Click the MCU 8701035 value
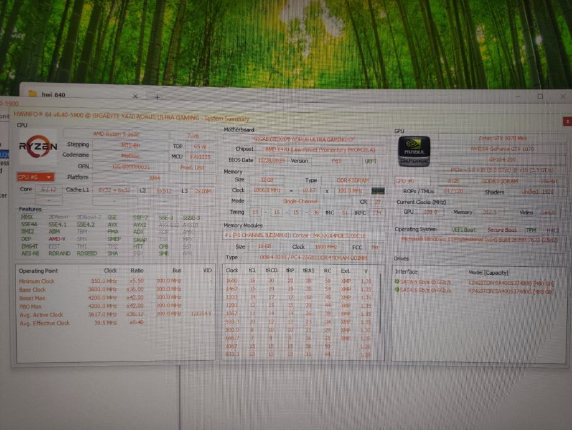The image size is (572, 430). point(200,156)
